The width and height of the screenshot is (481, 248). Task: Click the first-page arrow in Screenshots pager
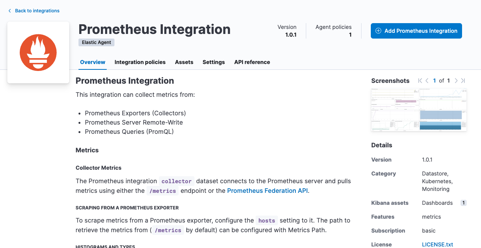[x=420, y=81]
